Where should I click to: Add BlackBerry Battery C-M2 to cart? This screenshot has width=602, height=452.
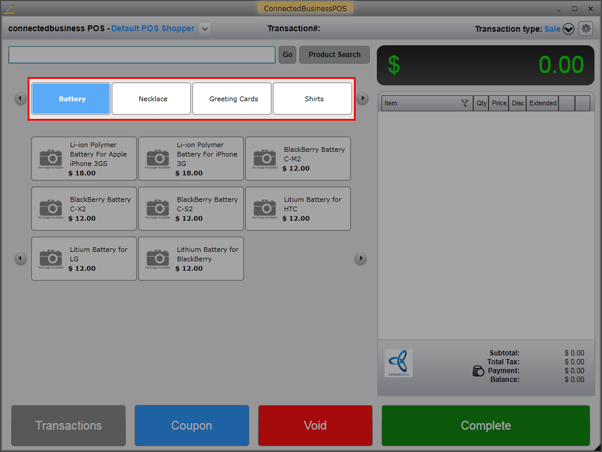coord(298,159)
